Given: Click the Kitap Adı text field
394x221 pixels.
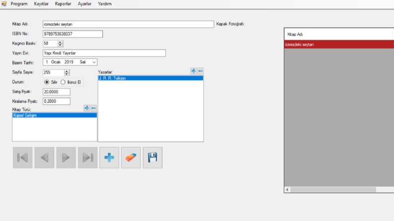Looking at the screenshot, I should [x=128, y=24].
